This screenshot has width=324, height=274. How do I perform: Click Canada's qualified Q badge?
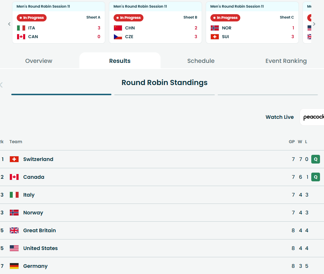click(316, 177)
